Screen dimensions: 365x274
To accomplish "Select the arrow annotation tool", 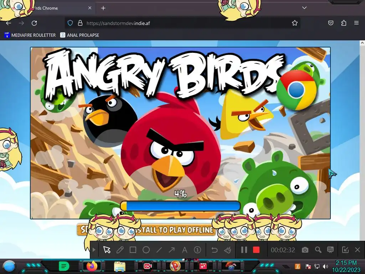I will point(172,250).
